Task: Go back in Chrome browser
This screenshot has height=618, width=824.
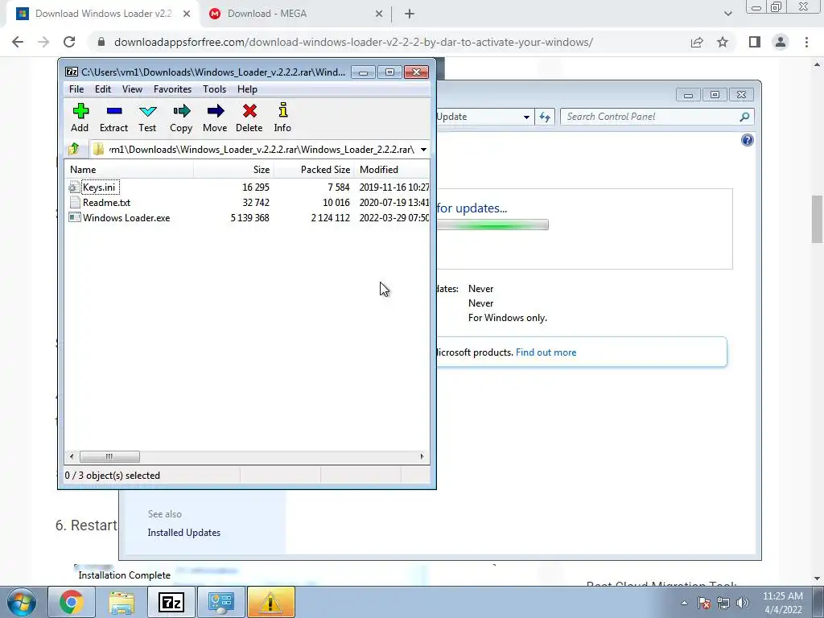Action: (18, 42)
